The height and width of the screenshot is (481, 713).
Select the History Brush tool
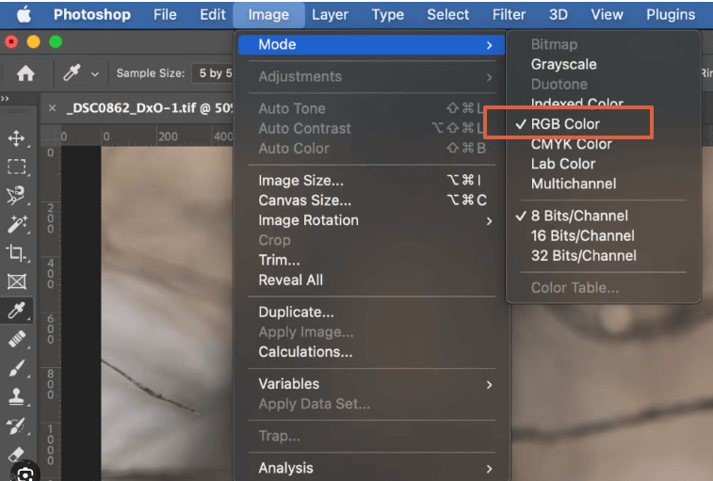pyautogui.click(x=16, y=426)
